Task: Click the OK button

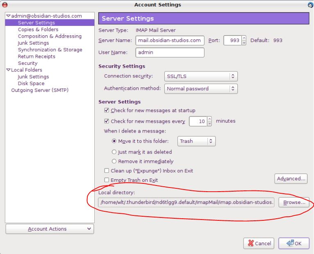Action: point(294,243)
